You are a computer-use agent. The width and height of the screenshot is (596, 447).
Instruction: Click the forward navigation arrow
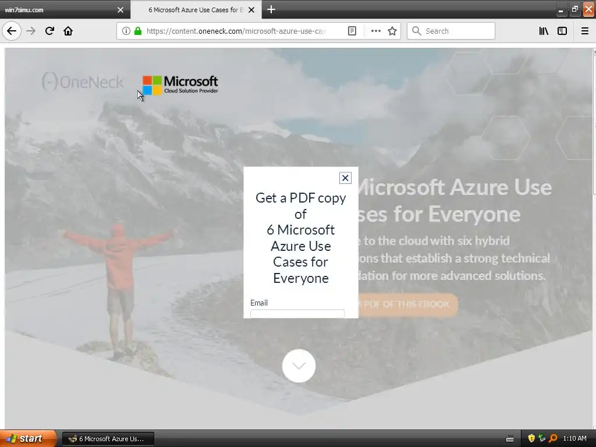coord(31,31)
